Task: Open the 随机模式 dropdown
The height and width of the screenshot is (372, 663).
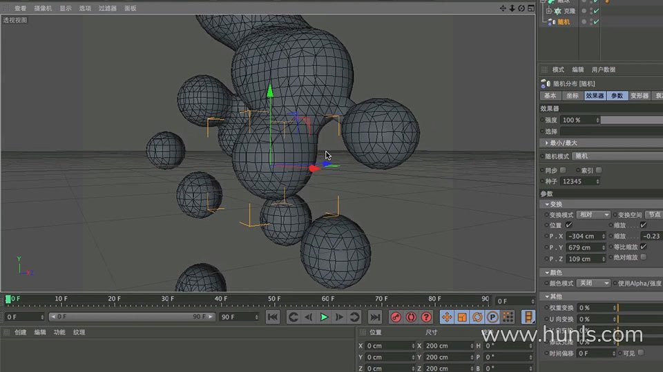Action: (x=617, y=156)
